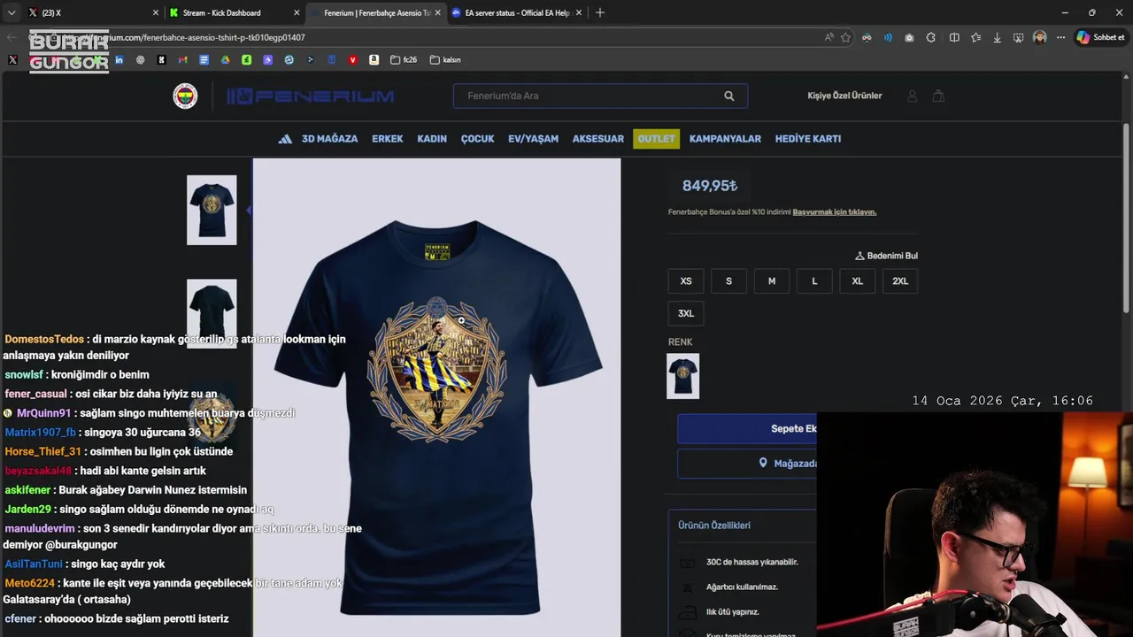Open the Amazon bookmark icon
Viewport: 1133px width, 637px height.
pyautogui.click(x=374, y=60)
